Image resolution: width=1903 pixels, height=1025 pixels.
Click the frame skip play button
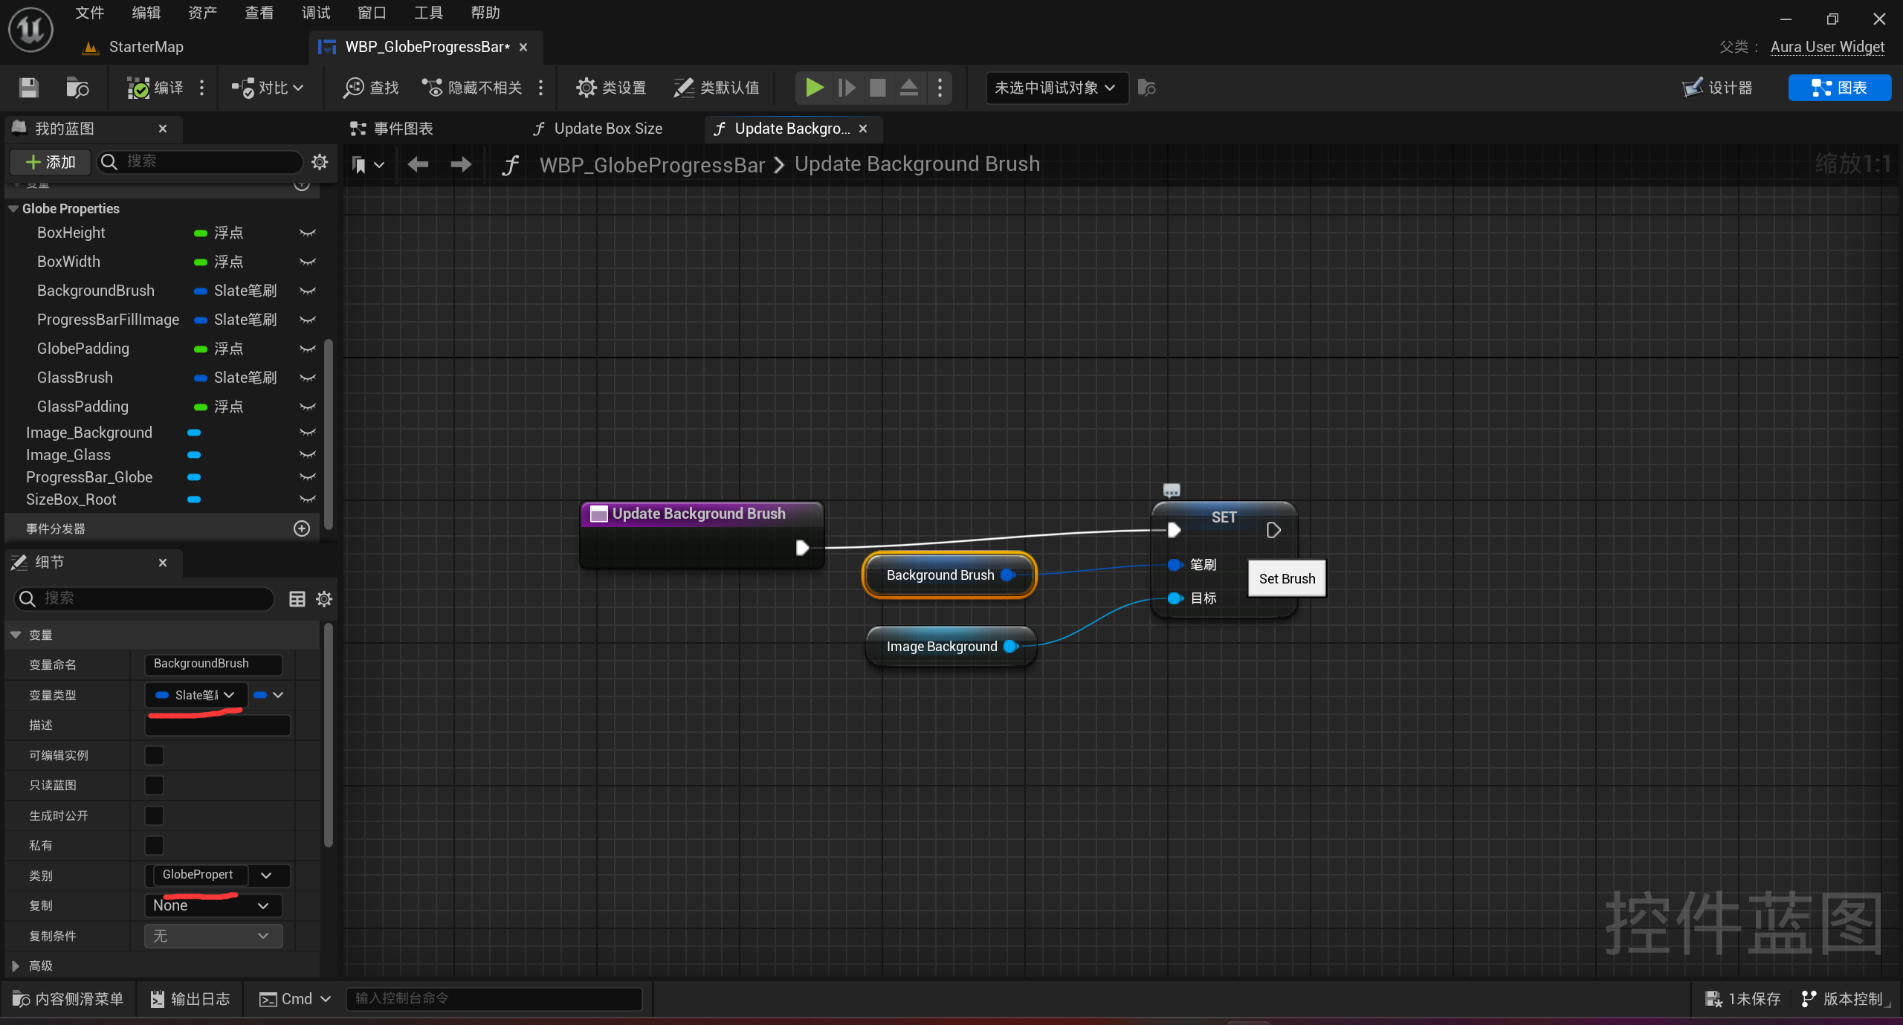point(847,88)
